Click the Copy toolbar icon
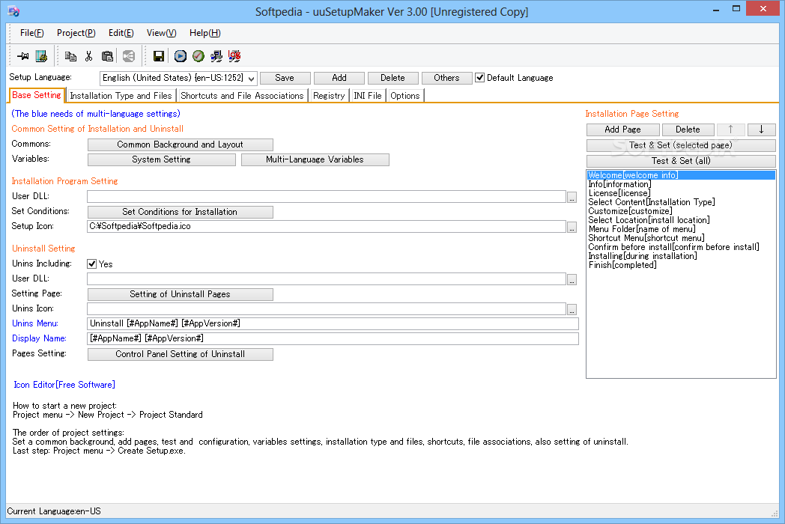The image size is (785, 524). click(70, 56)
